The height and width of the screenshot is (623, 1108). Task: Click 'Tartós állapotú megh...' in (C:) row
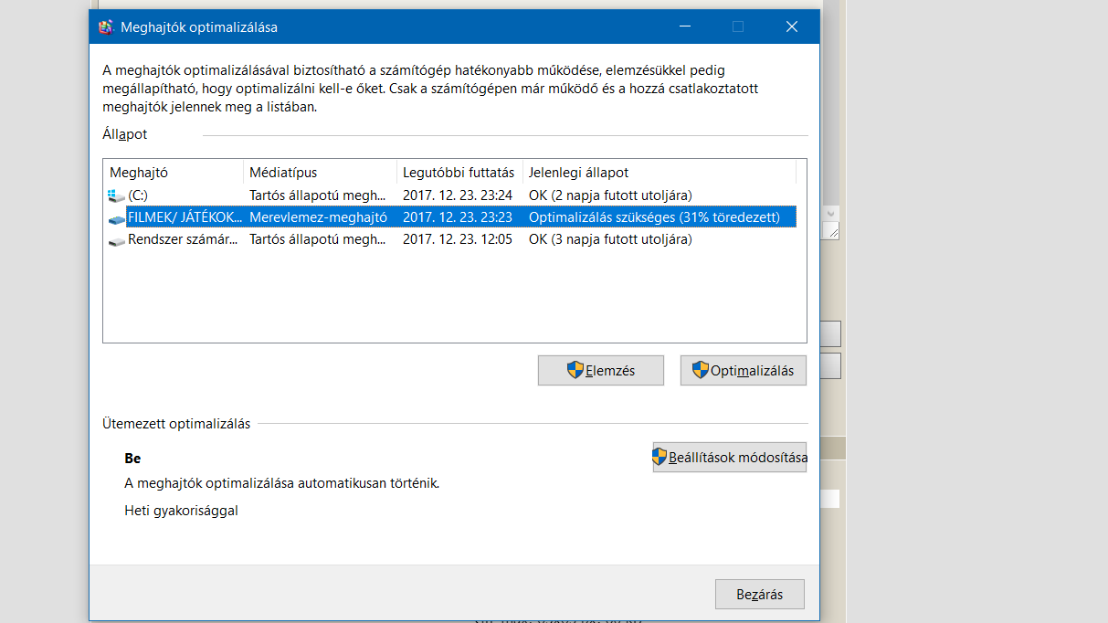pos(318,195)
